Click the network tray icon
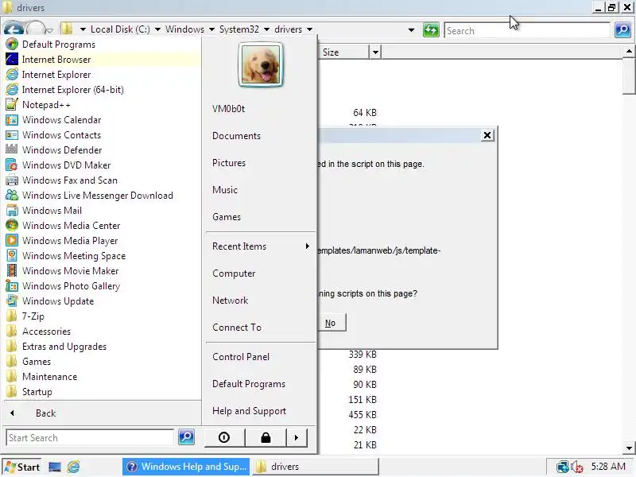The image size is (636, 477). pyautogui.click(x=562, y=467)
